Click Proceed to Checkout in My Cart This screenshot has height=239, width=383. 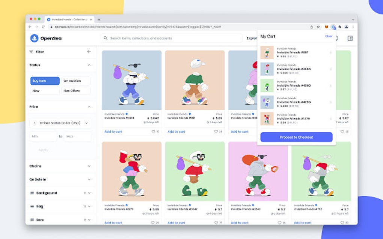pos(296,137)
